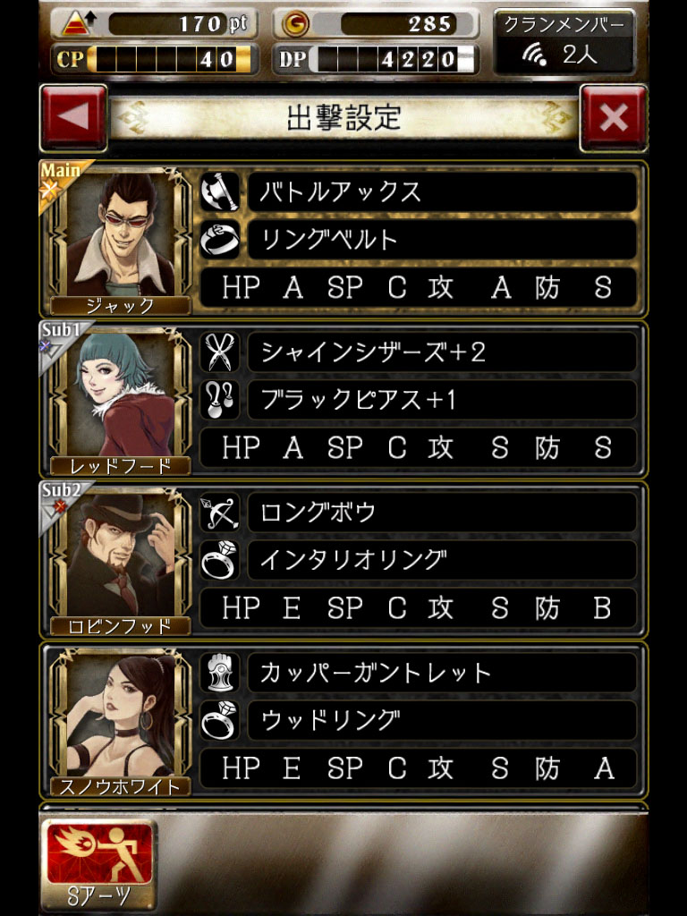The height and width of the screenshot is (916, 687).
Task: Select the スノウホワイト portrait
Action: 121,720
